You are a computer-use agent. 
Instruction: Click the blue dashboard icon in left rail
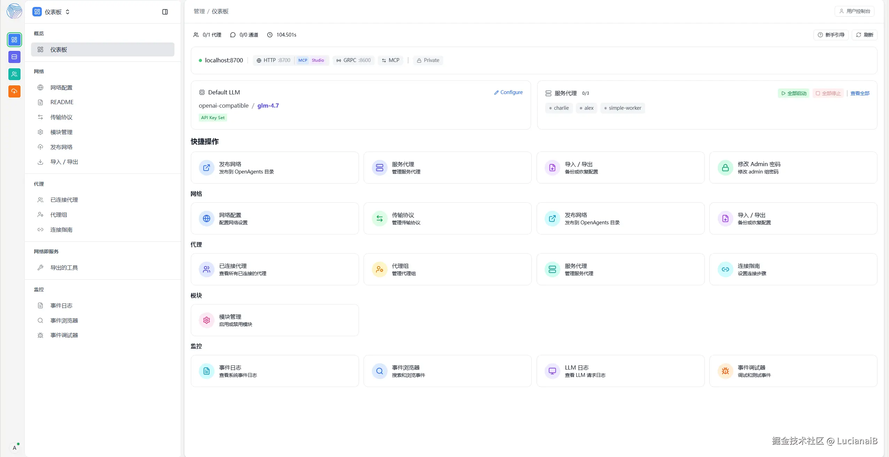click(x=14, y=40)
